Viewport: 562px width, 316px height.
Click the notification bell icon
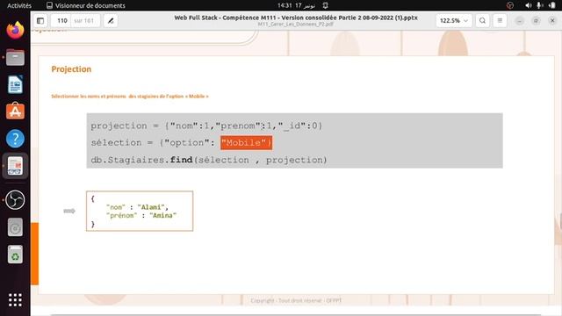point(326,5)
